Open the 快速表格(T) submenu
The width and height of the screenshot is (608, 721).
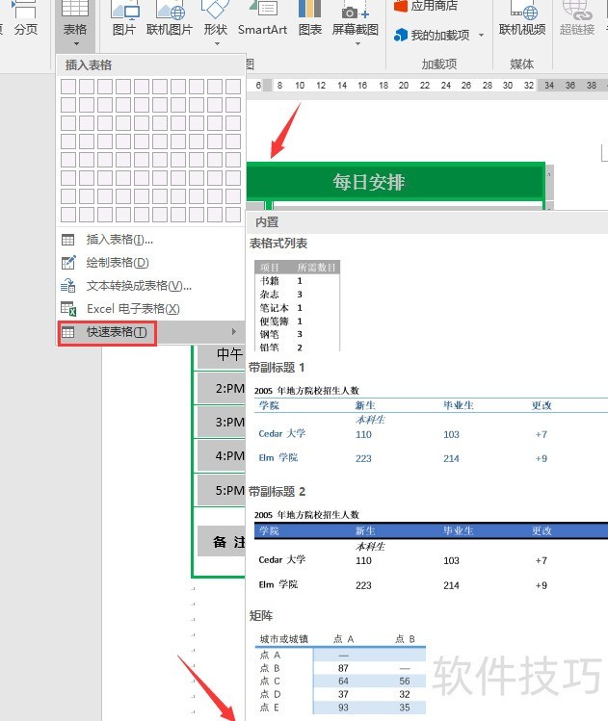coord(150,332)
